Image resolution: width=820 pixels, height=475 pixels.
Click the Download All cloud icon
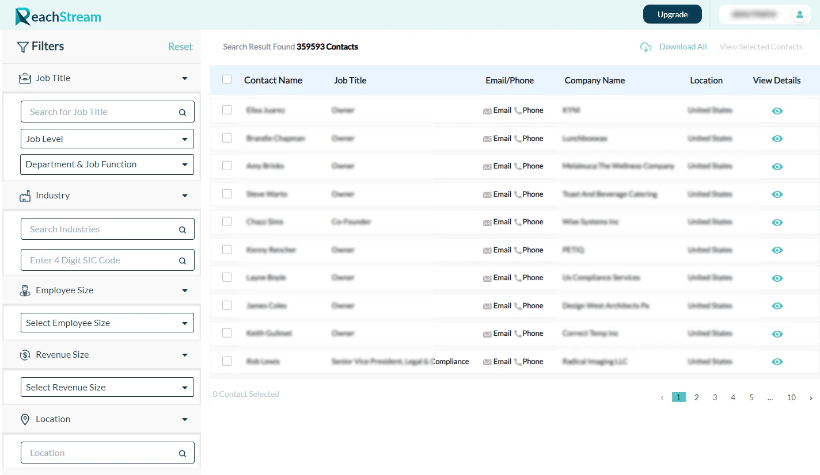(x=646, y=47)
